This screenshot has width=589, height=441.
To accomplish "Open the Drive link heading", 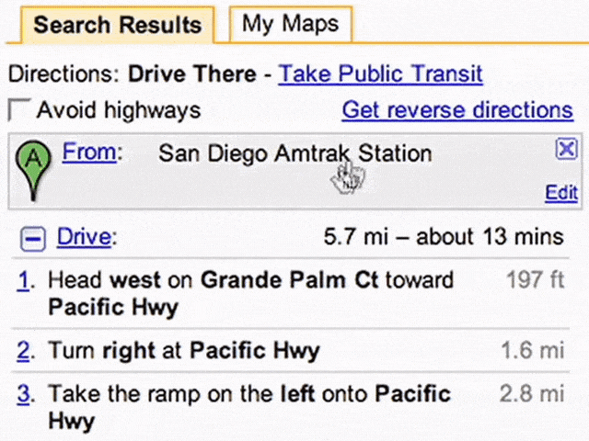I will pos(84,237).
